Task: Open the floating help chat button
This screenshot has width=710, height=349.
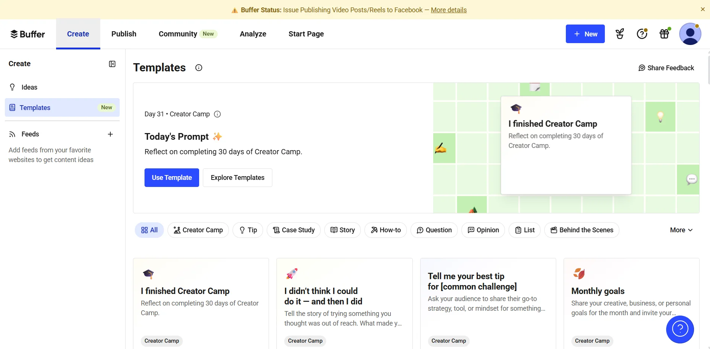Action: pos(680,329)
